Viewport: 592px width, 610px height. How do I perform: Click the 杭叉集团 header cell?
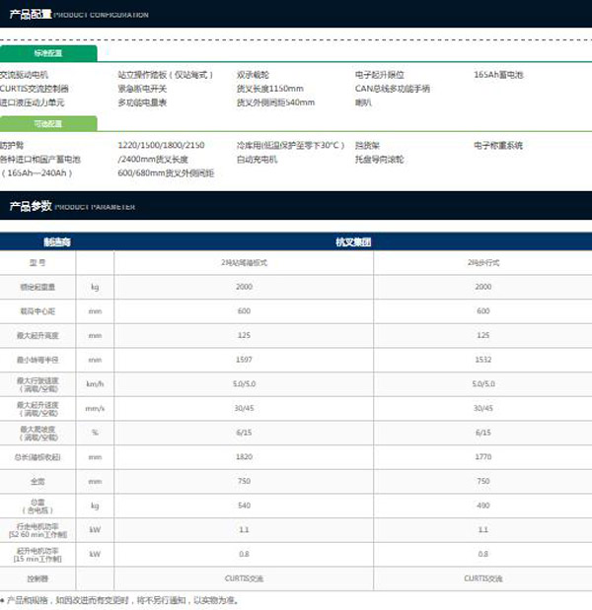pyautogui.click(x=352, y=241)
